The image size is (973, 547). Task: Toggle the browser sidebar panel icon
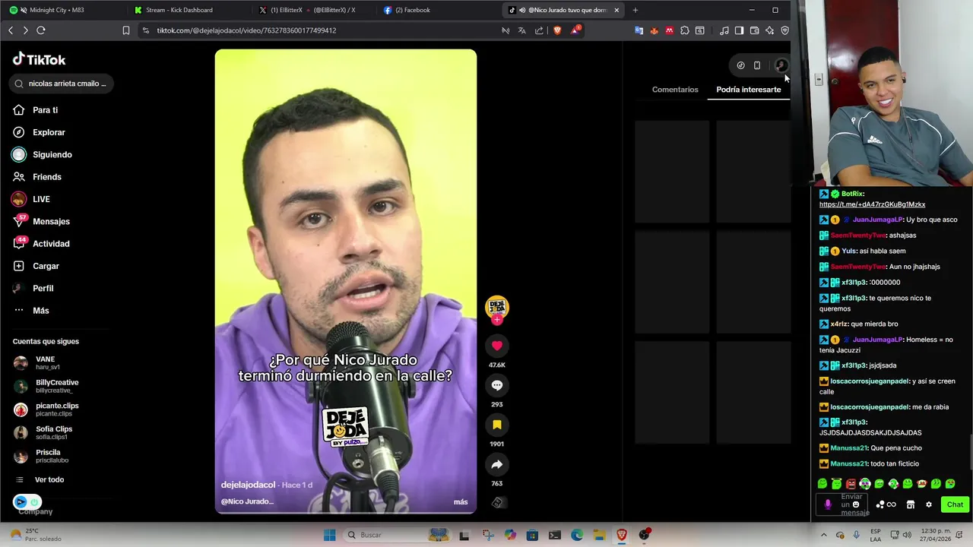(x=739, y=30)
